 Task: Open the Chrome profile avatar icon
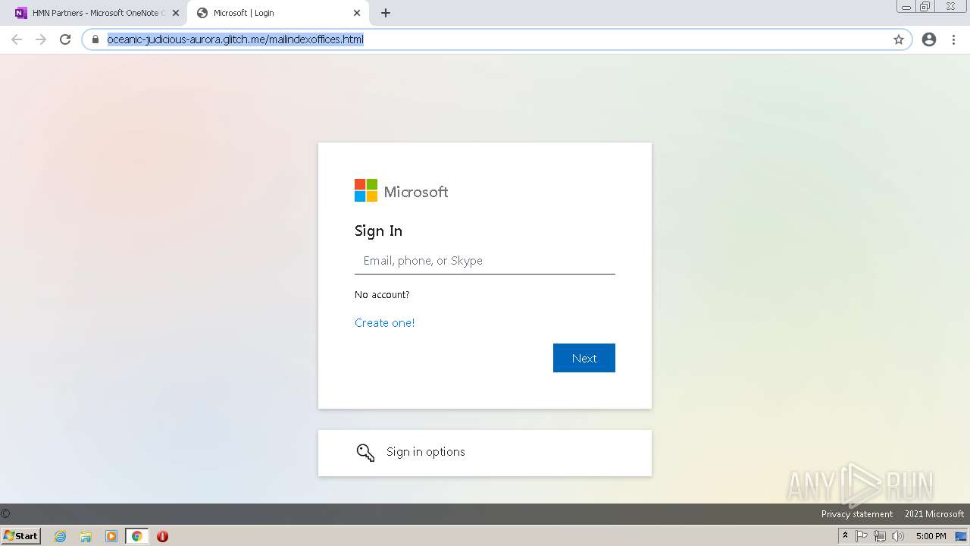coord(929,39)
